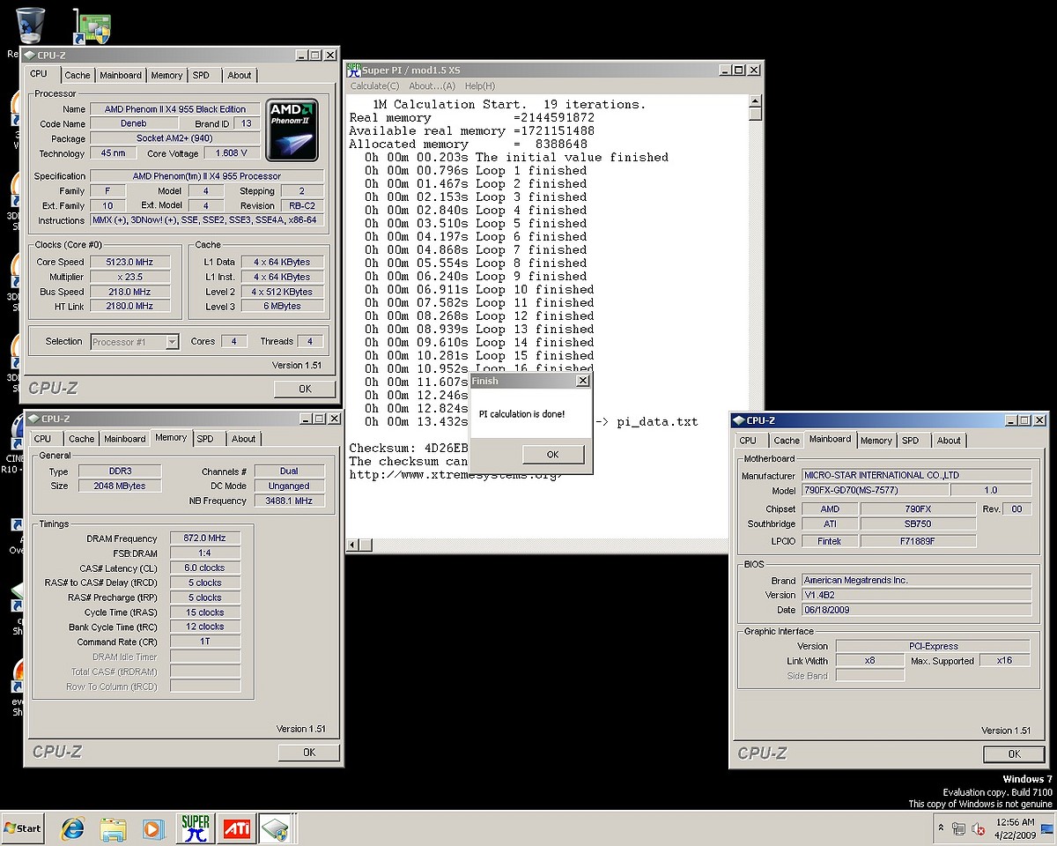Open the network tray icon
Screen dimensions: 1057x846
pos(958,828)
